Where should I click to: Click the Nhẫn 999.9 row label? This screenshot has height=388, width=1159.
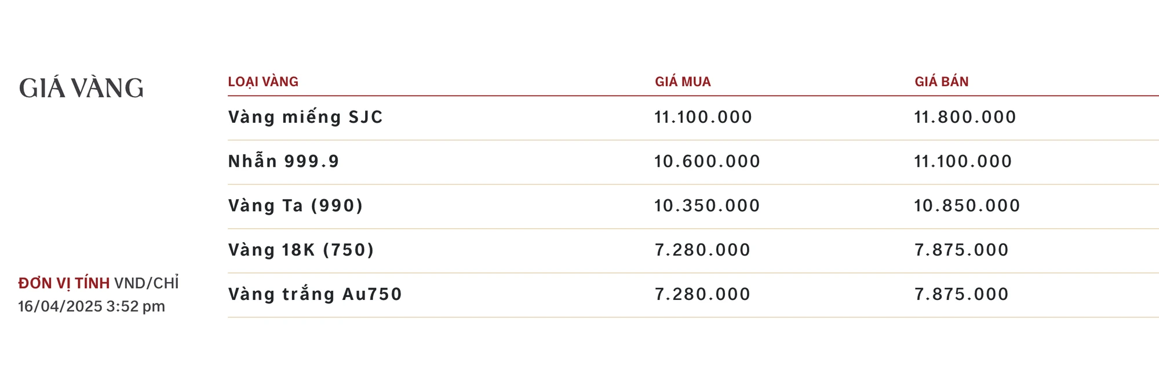283,161
